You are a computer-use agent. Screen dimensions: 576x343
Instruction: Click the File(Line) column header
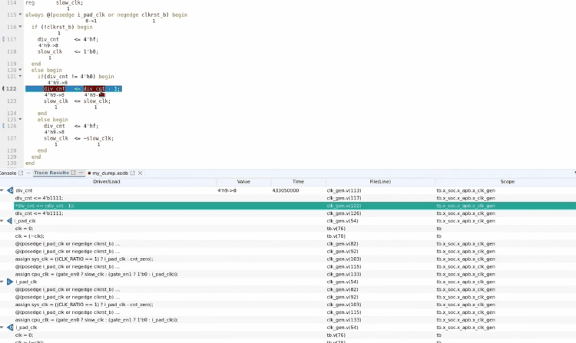pyautogui.click(x=379, y=182)
